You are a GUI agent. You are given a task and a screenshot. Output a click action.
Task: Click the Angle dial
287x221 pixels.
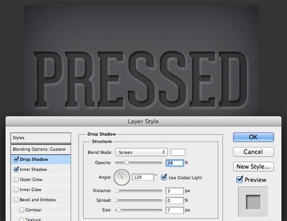pyautogui.click(x=122, y=177)
